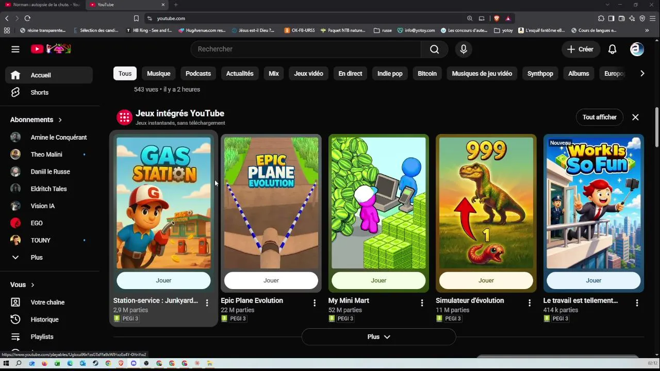Open options for Le travail est tellement

click(637, 303)
